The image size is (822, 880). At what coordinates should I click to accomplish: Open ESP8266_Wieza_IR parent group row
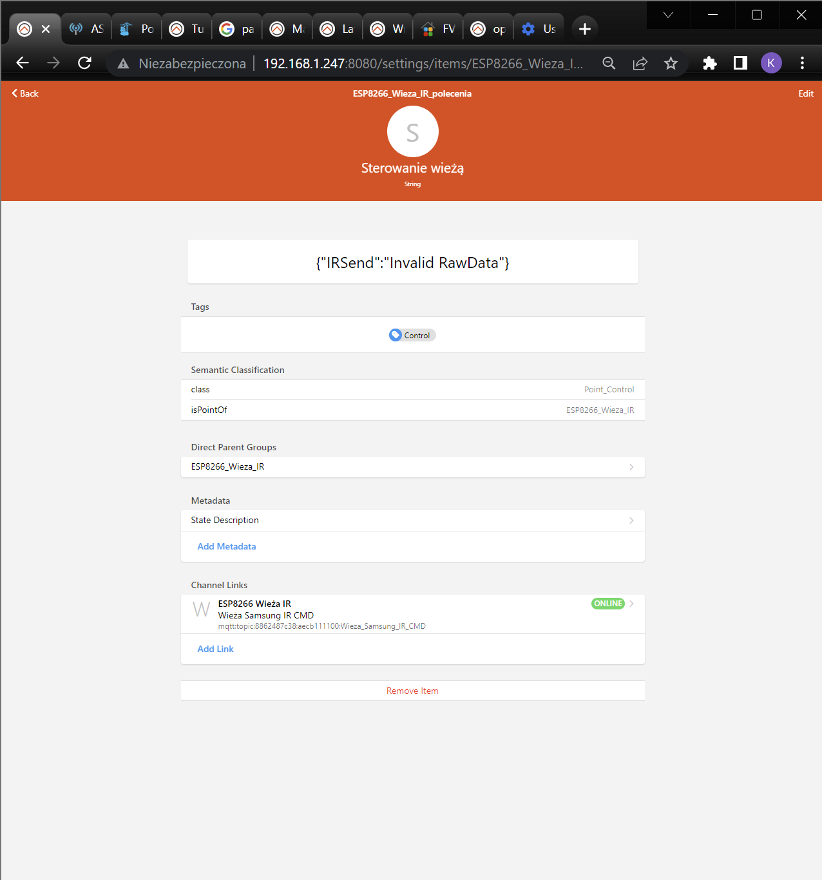click(x=412, y=467)
